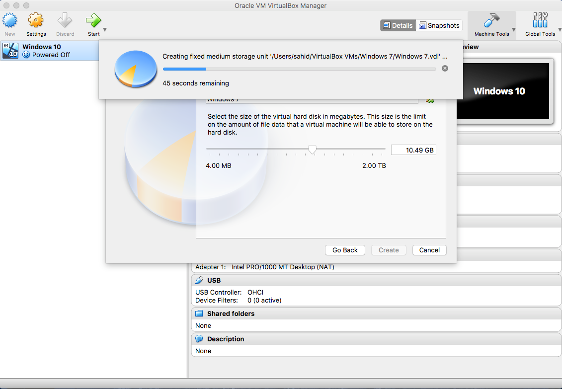This screenshot has width=562, height=389.
Task: Open Global Tools icon
Action: tap(540, 20)
